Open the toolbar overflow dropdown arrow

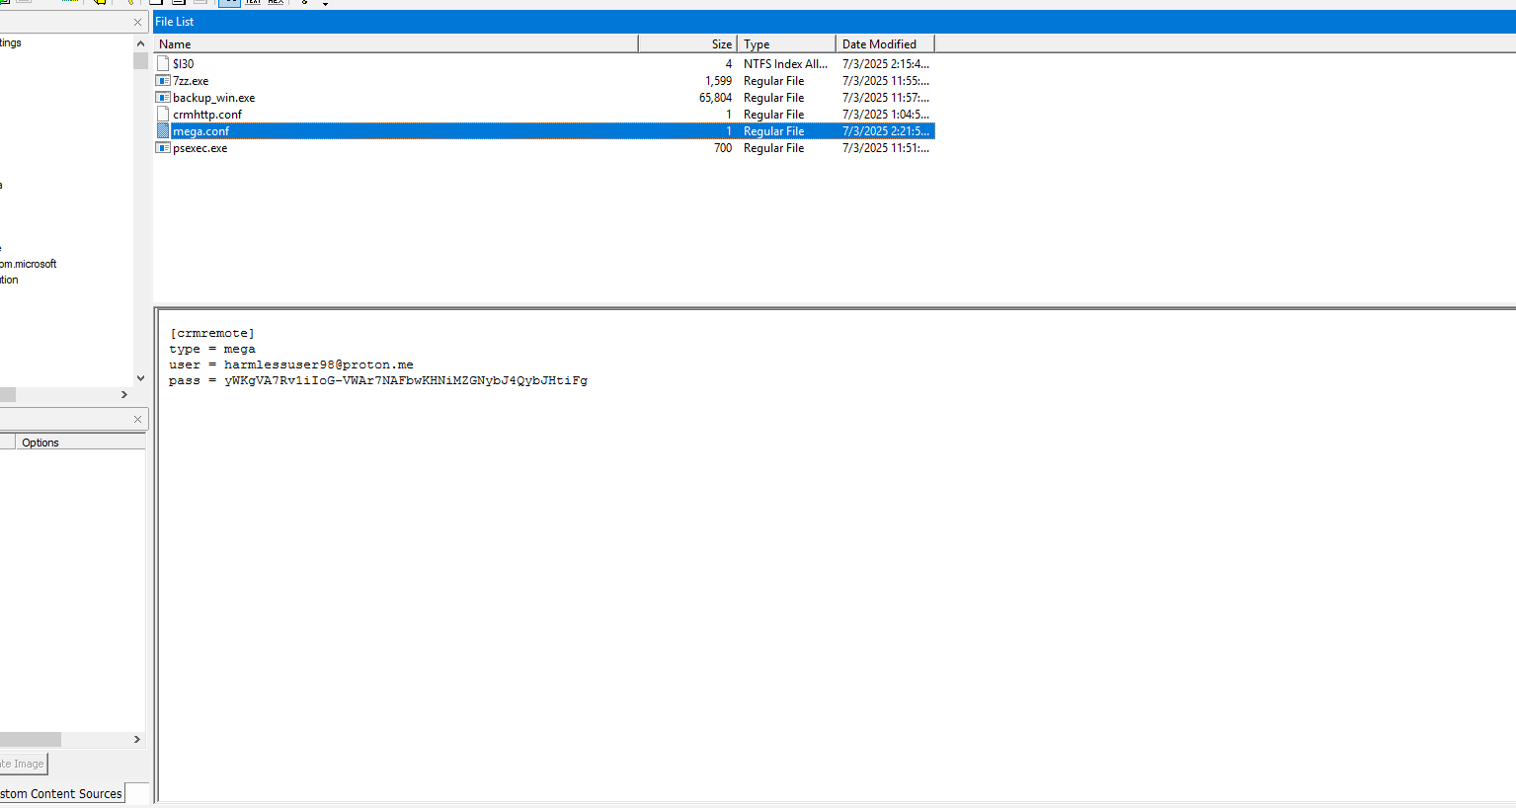click(326, 3)
